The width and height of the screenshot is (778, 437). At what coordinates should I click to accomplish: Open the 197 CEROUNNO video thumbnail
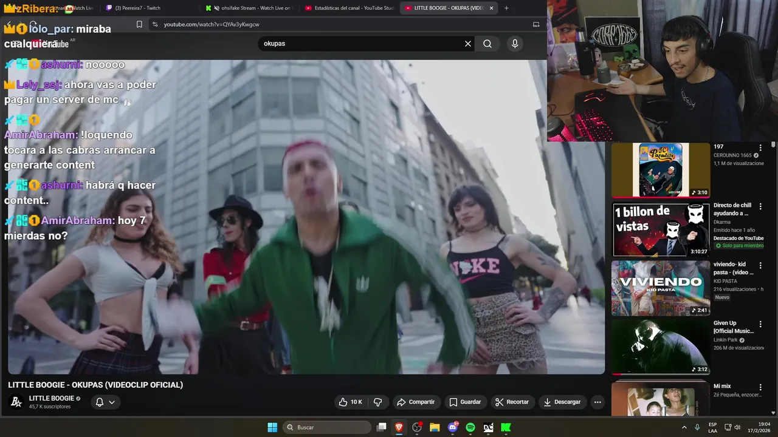click(661, 170)
